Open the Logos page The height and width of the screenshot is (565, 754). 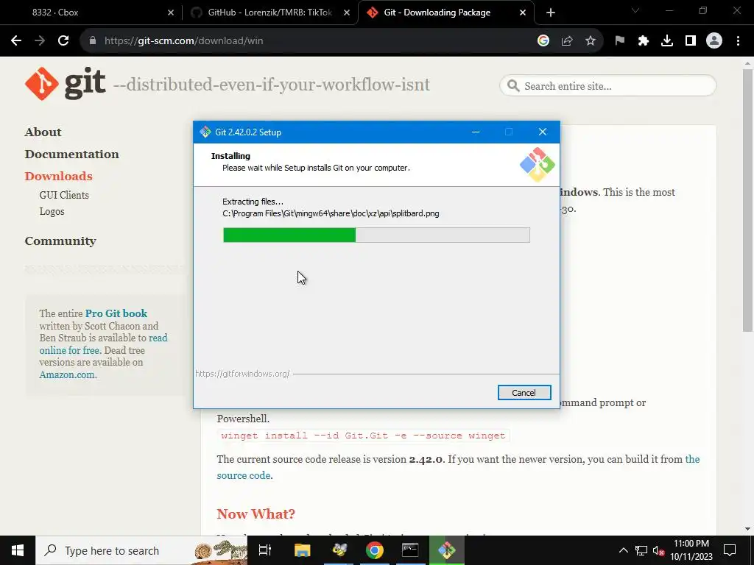coord(52,211)
